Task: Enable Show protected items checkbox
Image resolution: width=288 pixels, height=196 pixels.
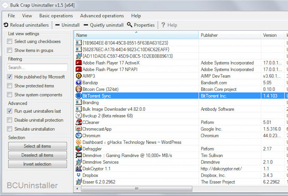Action: pos(10,86)
